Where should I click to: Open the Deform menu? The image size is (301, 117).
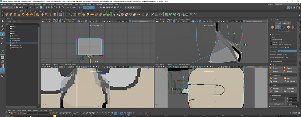(x=89, y=4)
